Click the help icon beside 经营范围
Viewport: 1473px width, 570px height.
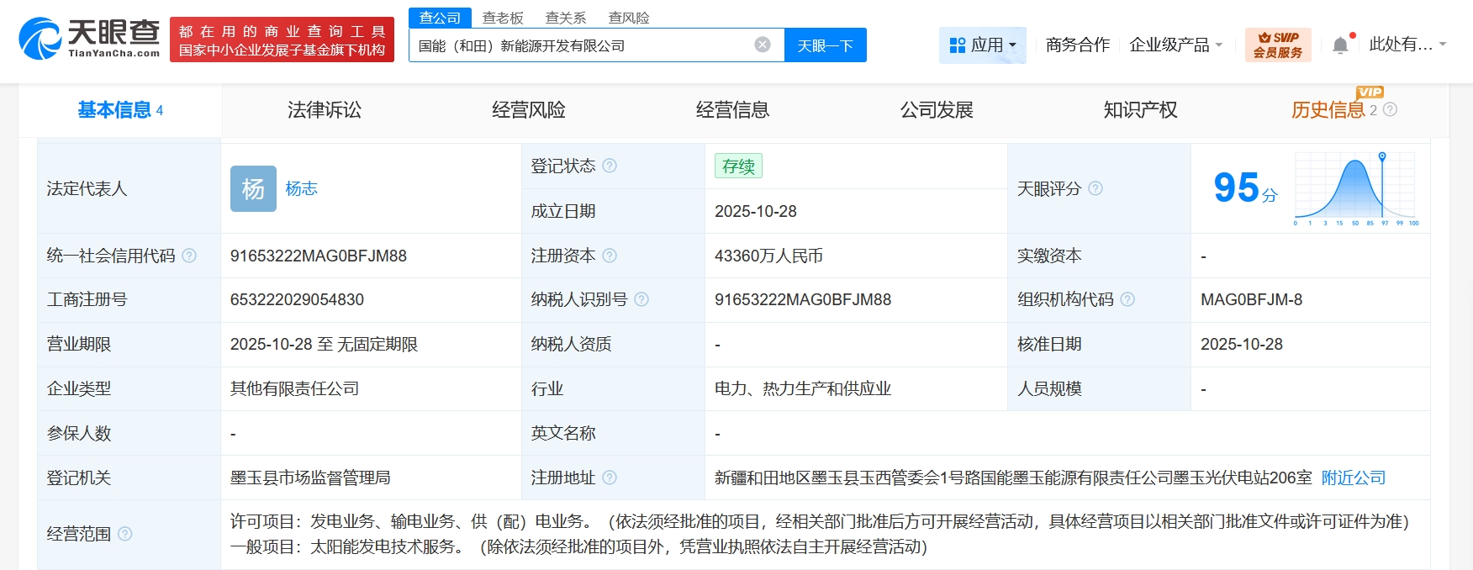point(125,534)
